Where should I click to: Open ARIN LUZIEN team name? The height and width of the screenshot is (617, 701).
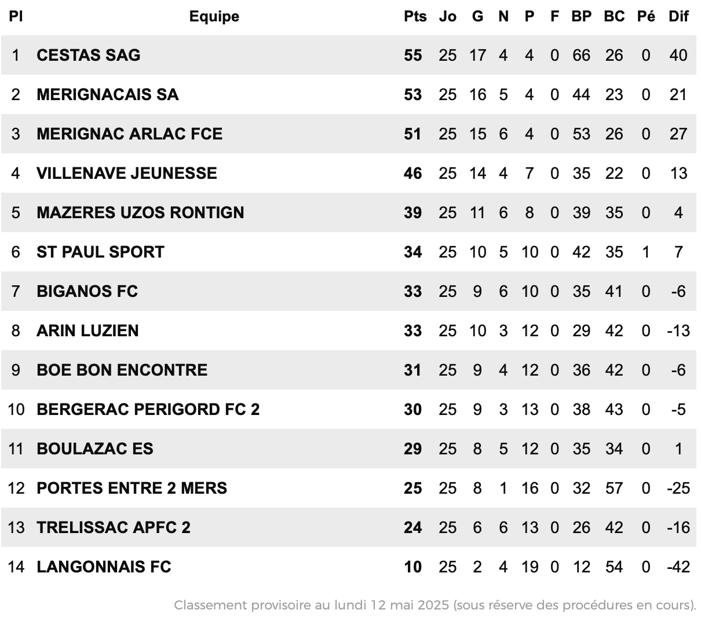[87, 330]
